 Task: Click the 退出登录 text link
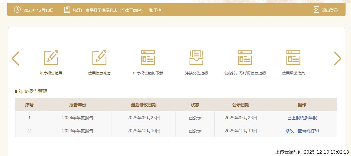pyautogui.click(x=330, y=10)
